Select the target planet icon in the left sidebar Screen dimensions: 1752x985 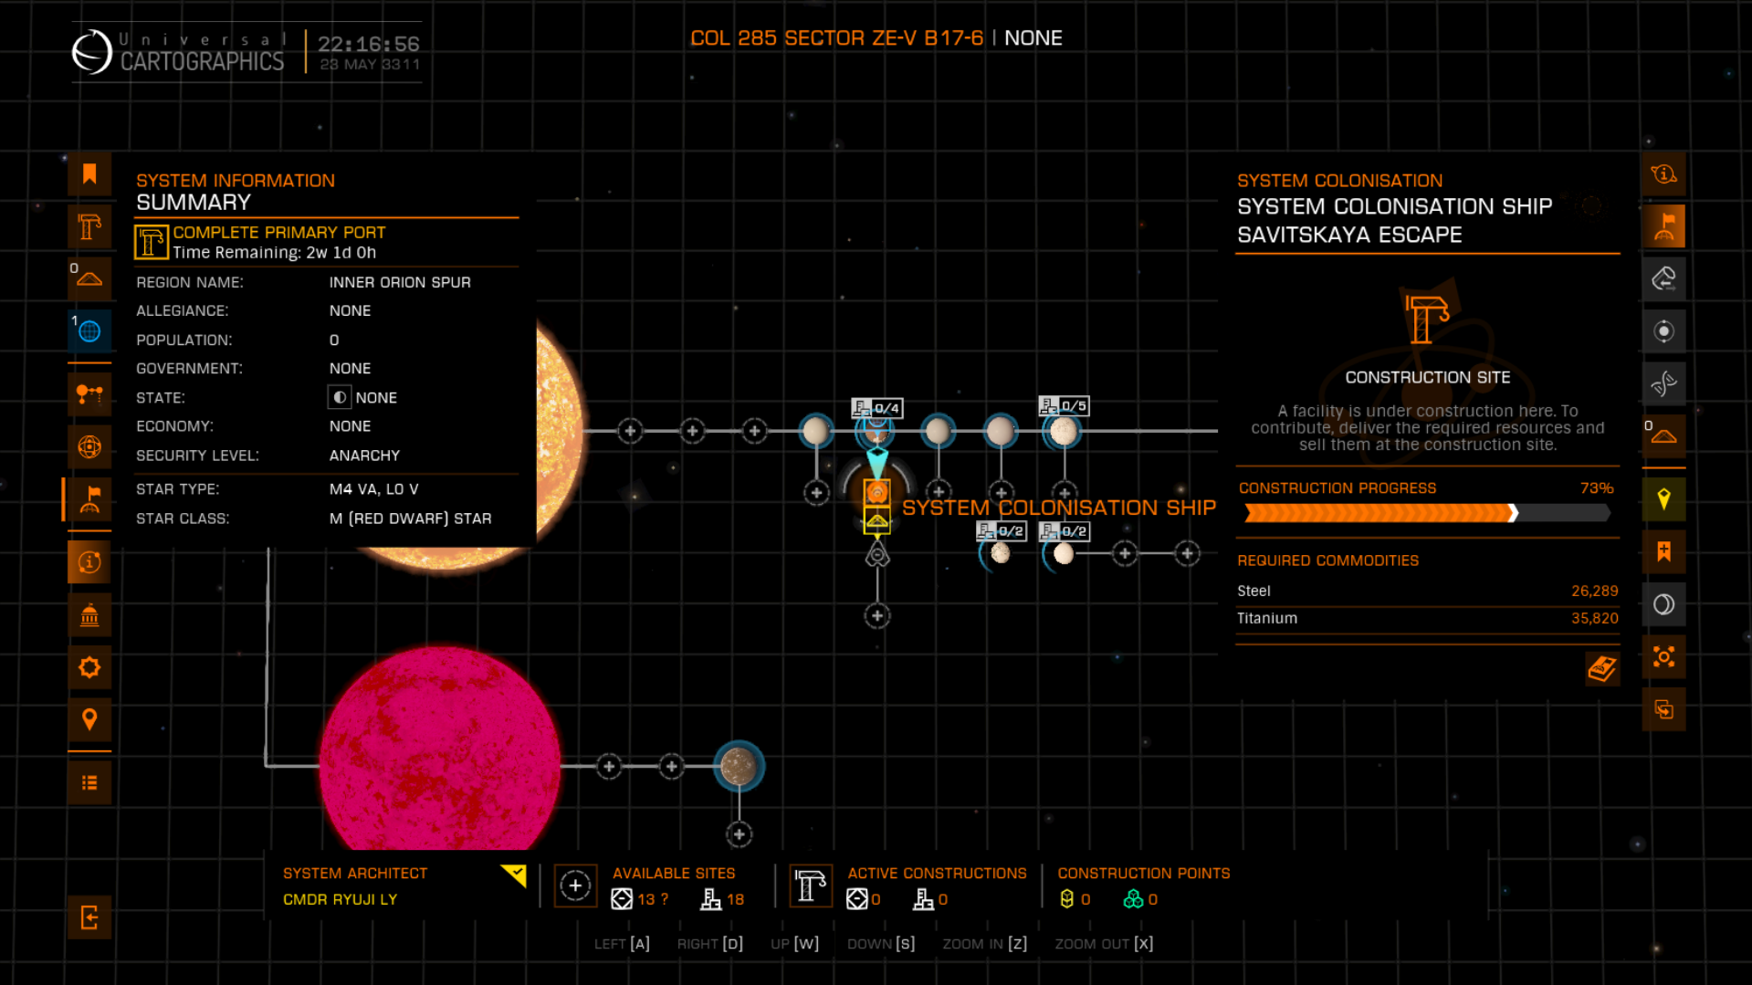89,446
